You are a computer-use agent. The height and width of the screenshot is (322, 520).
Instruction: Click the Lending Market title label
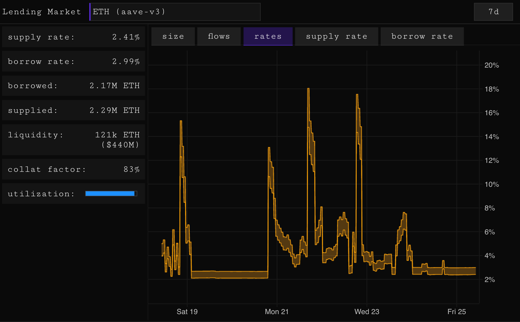tap(42, 12)
